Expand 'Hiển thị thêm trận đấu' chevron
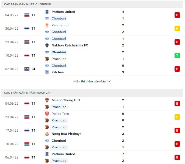Viewport: 185px width, 164px height. coord(109,82)
